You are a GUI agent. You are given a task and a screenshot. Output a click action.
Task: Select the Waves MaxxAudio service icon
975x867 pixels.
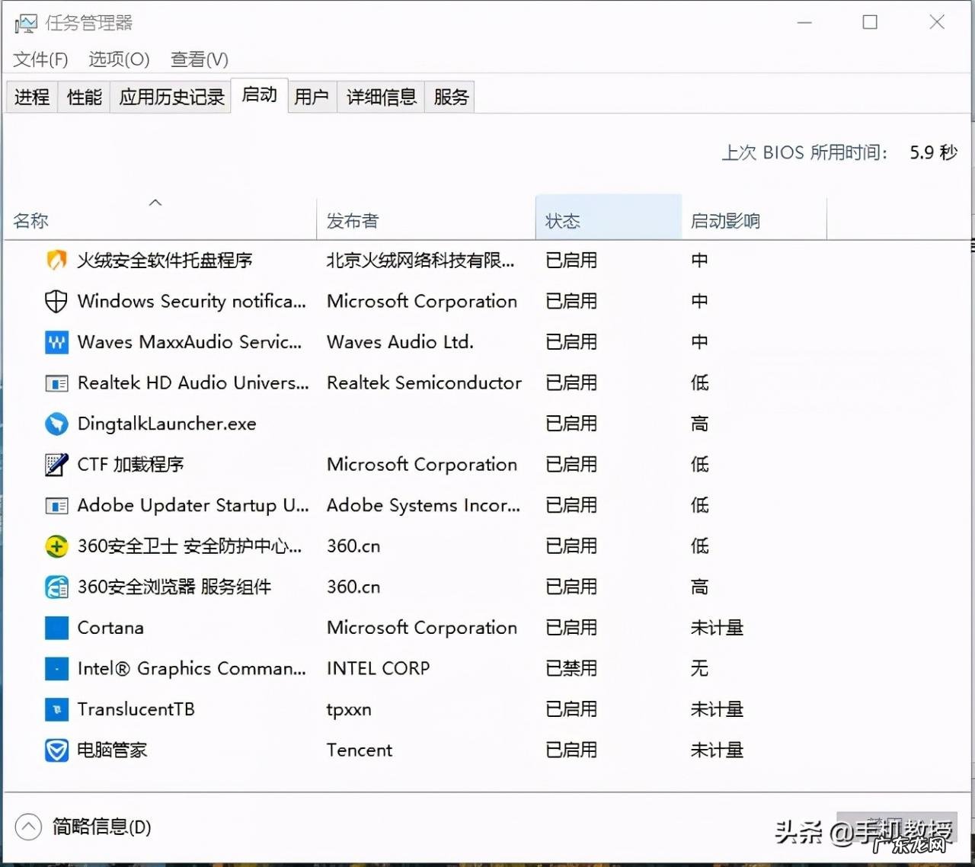(56, 342)
